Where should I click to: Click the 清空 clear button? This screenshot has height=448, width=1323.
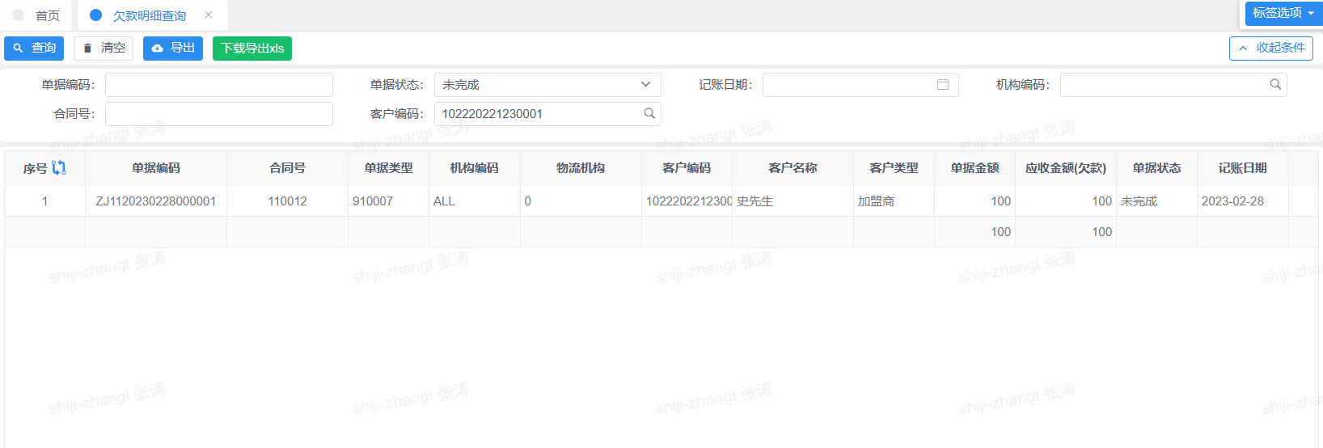[104, 49]
